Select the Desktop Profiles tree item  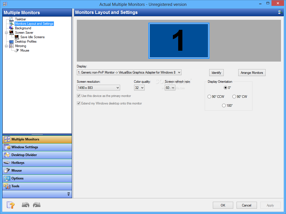coord(26,42)
